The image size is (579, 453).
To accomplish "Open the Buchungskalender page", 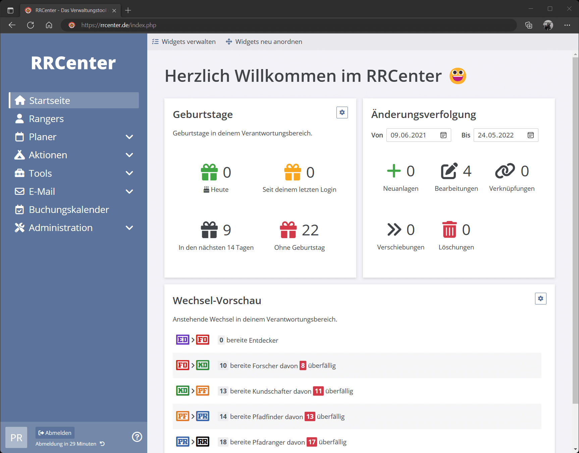I will pyautogui.click(x=69, y=210).
